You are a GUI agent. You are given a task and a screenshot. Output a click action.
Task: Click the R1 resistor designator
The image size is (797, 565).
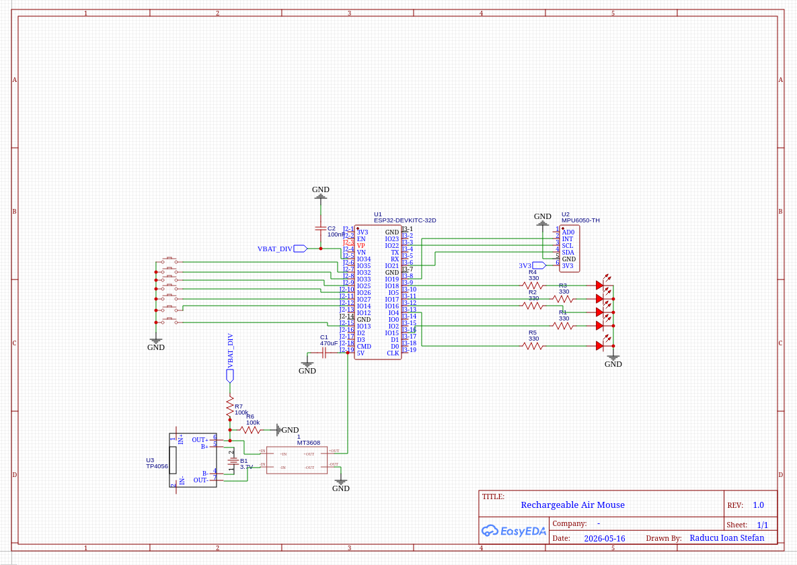pyautogui.click(x=563, y=312)
